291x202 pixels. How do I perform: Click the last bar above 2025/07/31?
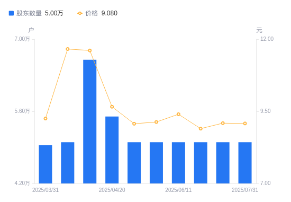(245, 163)
